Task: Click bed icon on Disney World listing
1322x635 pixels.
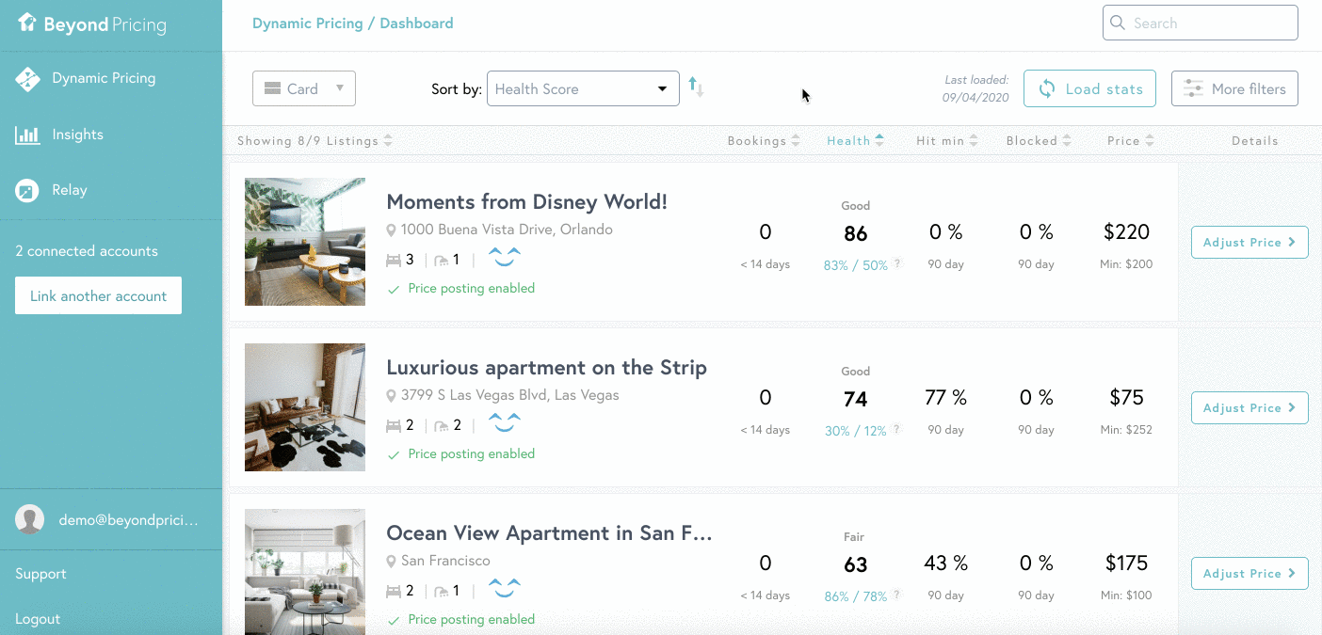Action: coord(394,261)
